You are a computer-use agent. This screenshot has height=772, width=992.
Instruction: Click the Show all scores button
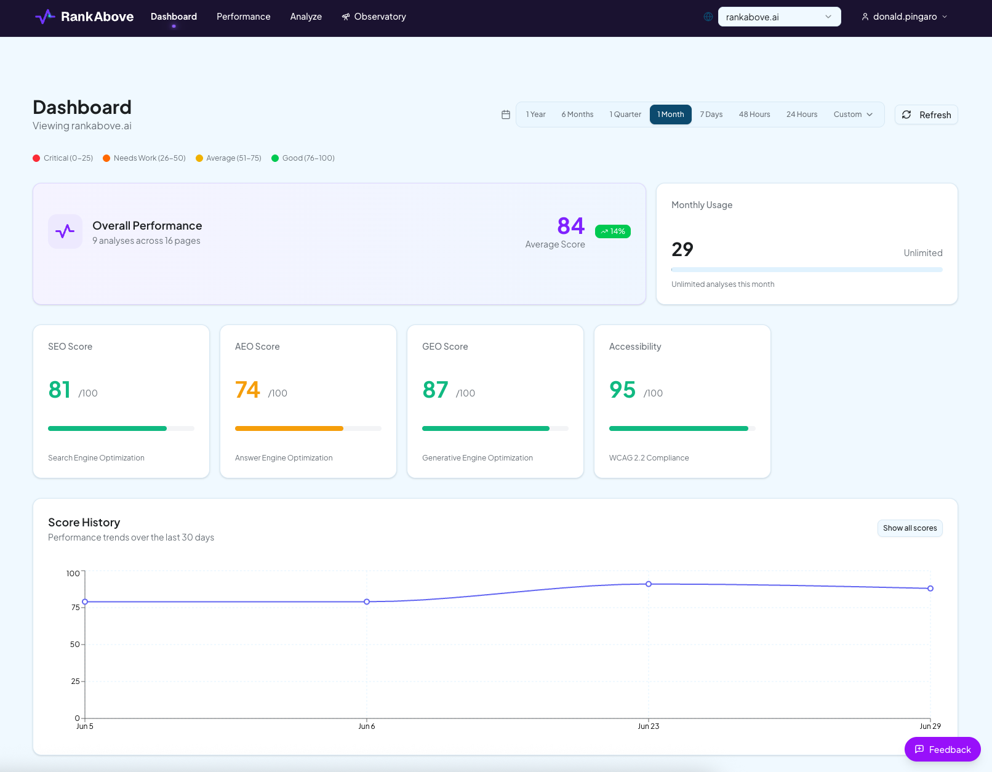(x=910, y=528)
